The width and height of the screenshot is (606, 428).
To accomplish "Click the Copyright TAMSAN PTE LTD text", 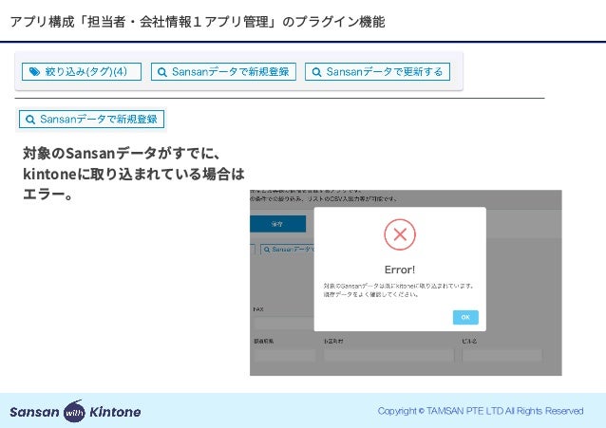I will (x=481, y=411).
